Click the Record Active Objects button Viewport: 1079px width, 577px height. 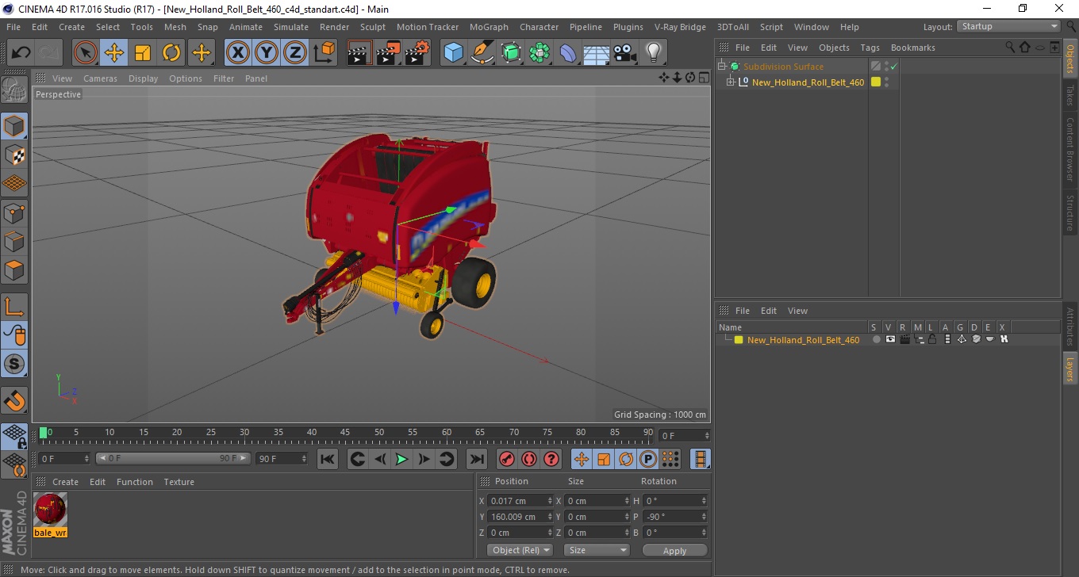506,459
